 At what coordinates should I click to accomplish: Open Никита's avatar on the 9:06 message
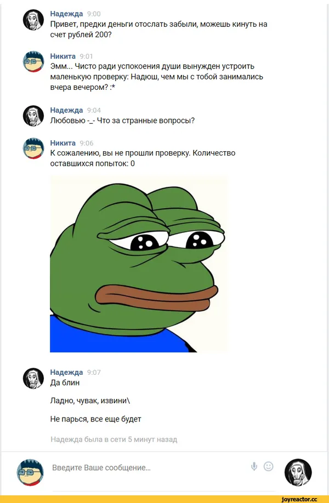(x=33, y=148)
